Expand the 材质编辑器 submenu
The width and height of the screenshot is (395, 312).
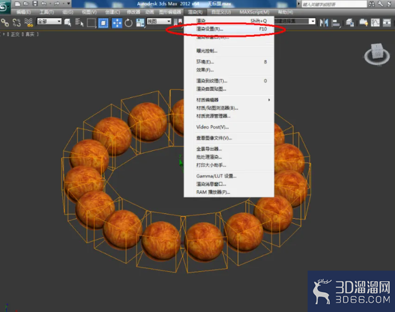pos(229,100)
